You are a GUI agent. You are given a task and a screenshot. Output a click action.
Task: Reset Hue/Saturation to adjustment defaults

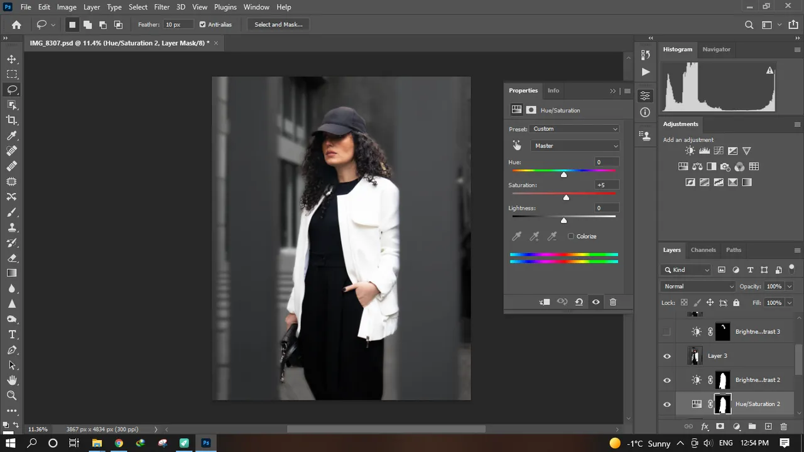pyautogui.click(x=579, y=302)
